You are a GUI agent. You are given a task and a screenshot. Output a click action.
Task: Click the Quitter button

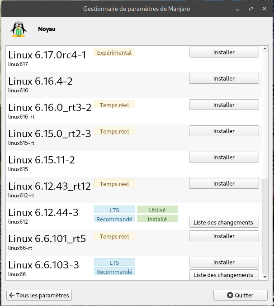240,295
